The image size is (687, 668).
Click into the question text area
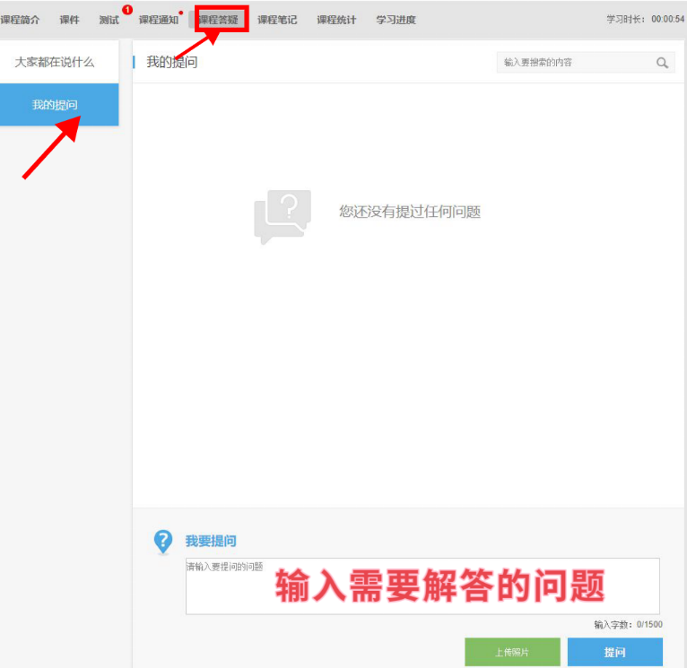tap(422, 586)
